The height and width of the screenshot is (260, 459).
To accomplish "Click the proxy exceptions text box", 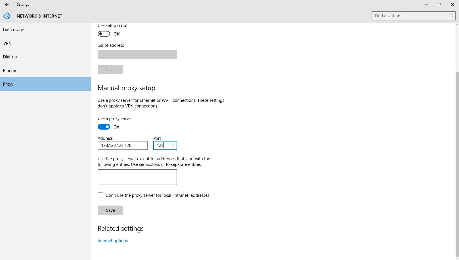I will [x=137, y=177].
